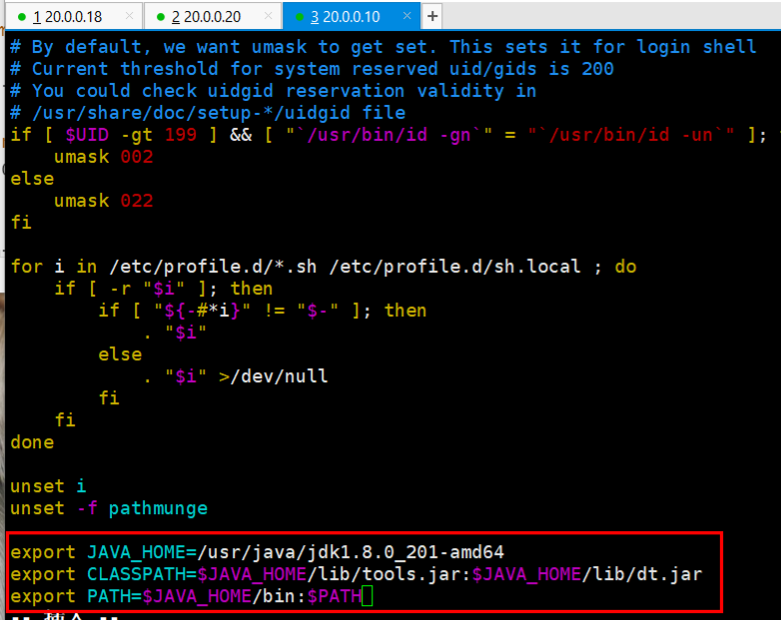The image size is (781, 620).
Task: Click the '>/dev/null' text
Action: click(274, 376)
